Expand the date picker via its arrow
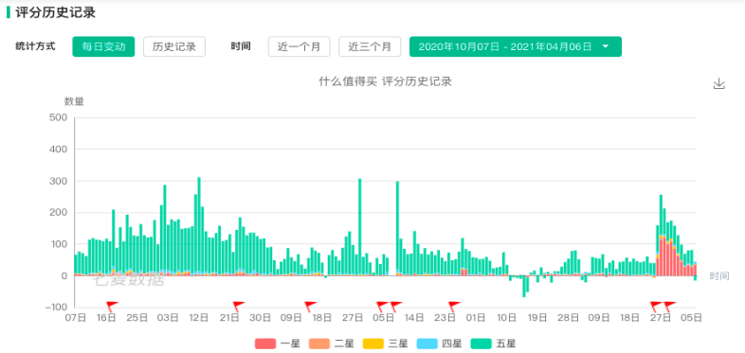Screen dimensions: 745x353 tap(606, 46)
